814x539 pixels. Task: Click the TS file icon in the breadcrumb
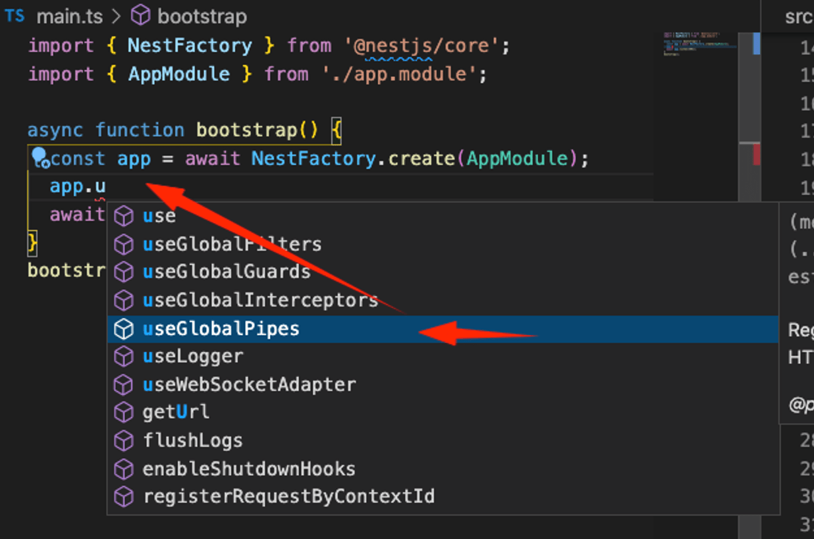coord(14,16)
